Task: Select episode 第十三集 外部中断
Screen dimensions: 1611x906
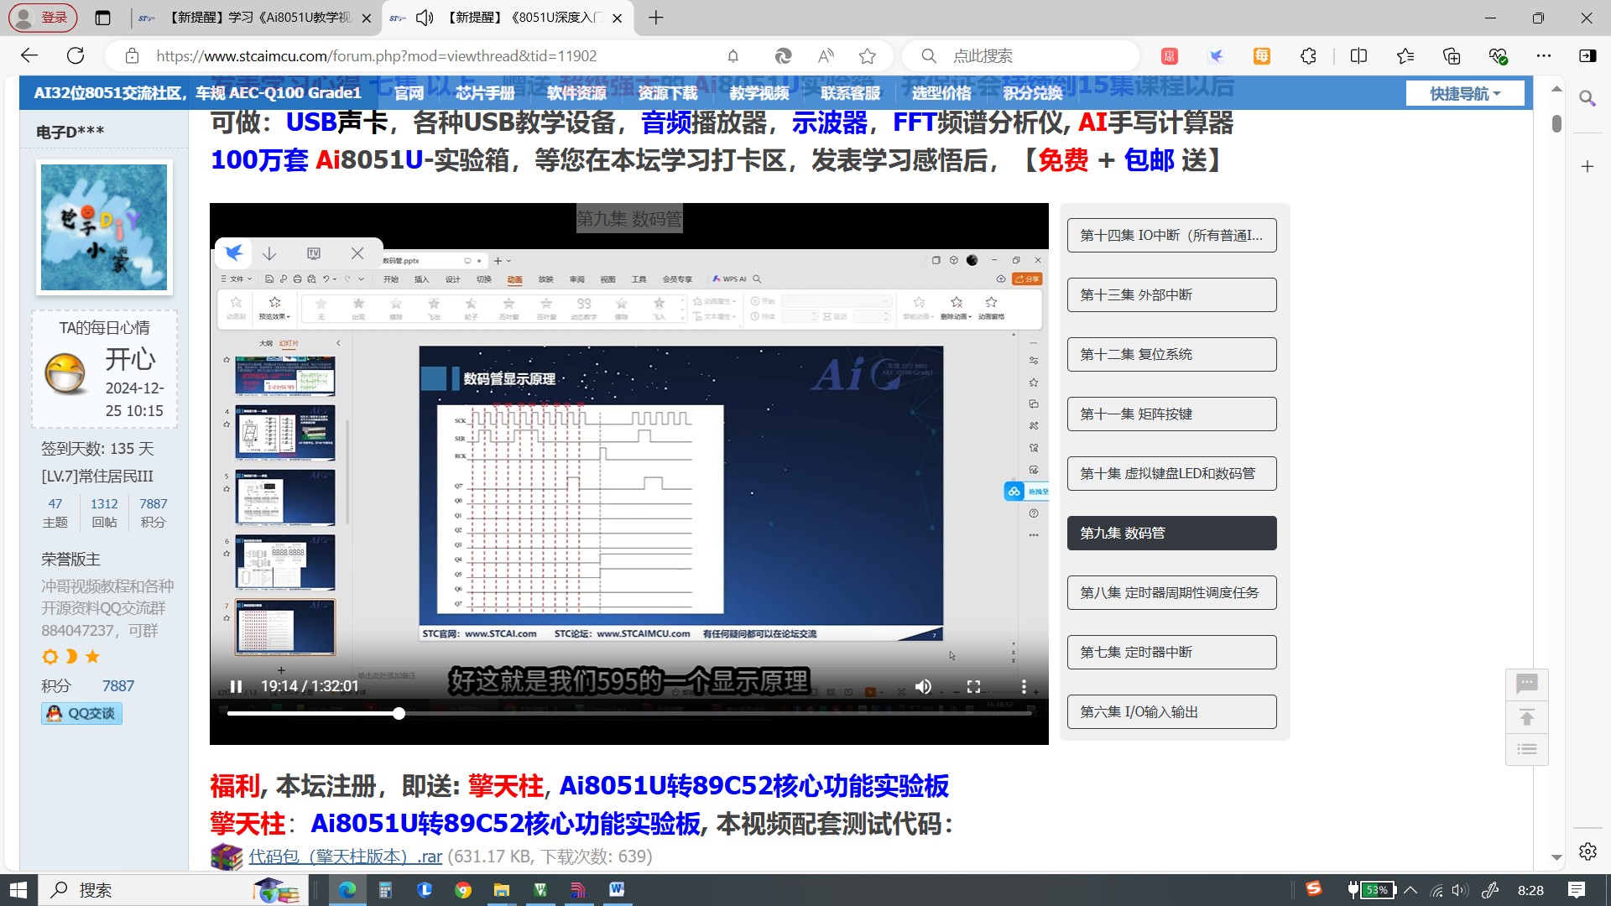Action: point(1171,294)
